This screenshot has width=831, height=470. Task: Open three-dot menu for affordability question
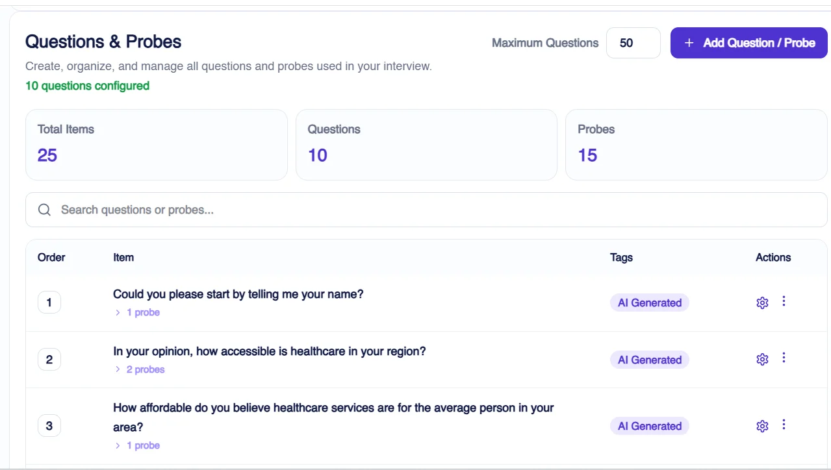click(784, 425)
